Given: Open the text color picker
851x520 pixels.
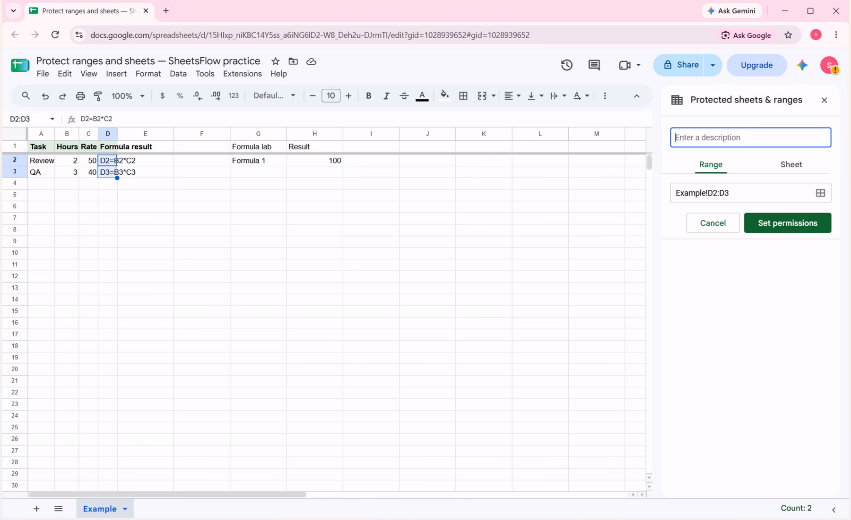Looking at the screenshot, I should pos(422,96).
